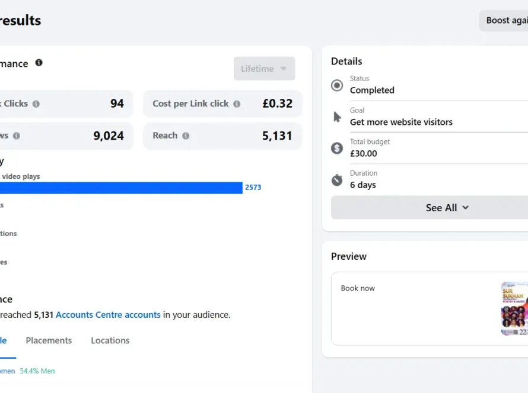Click the info icon next to Performance heading
The height and width of the screenshot is (393, 528).
pos(39,63)
